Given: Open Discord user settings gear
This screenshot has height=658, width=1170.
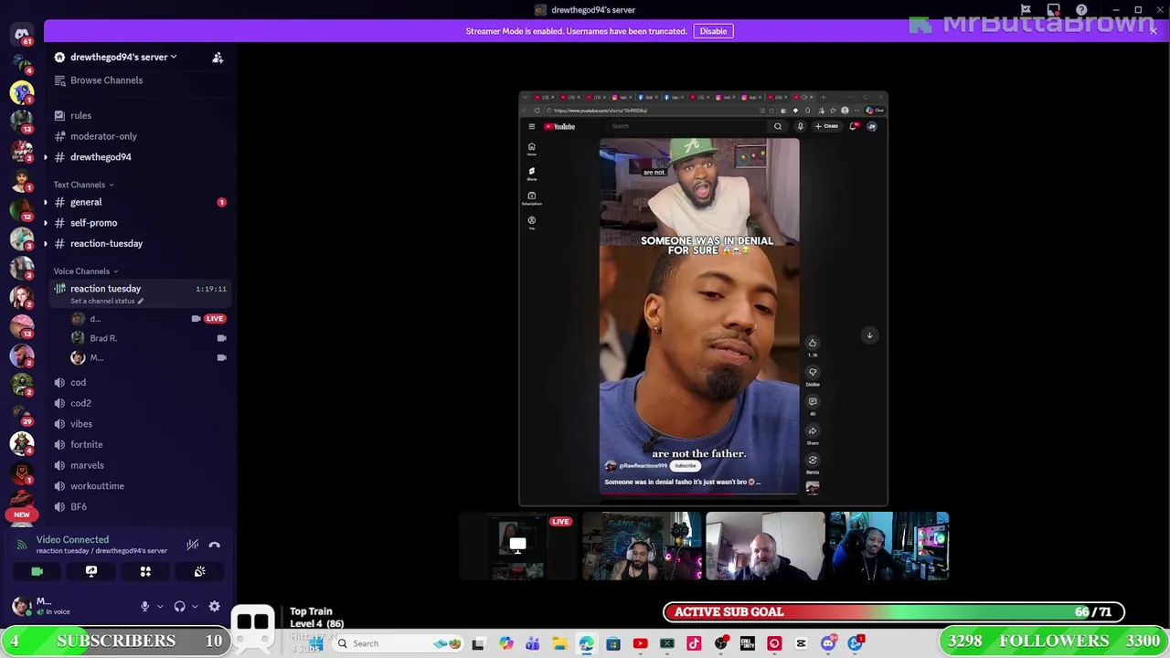Looking at the screenshot, I should [x=214, y=606].
